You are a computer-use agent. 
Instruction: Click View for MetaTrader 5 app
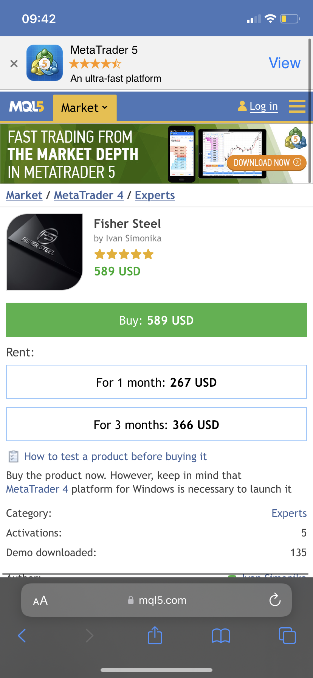coord(284,63)
